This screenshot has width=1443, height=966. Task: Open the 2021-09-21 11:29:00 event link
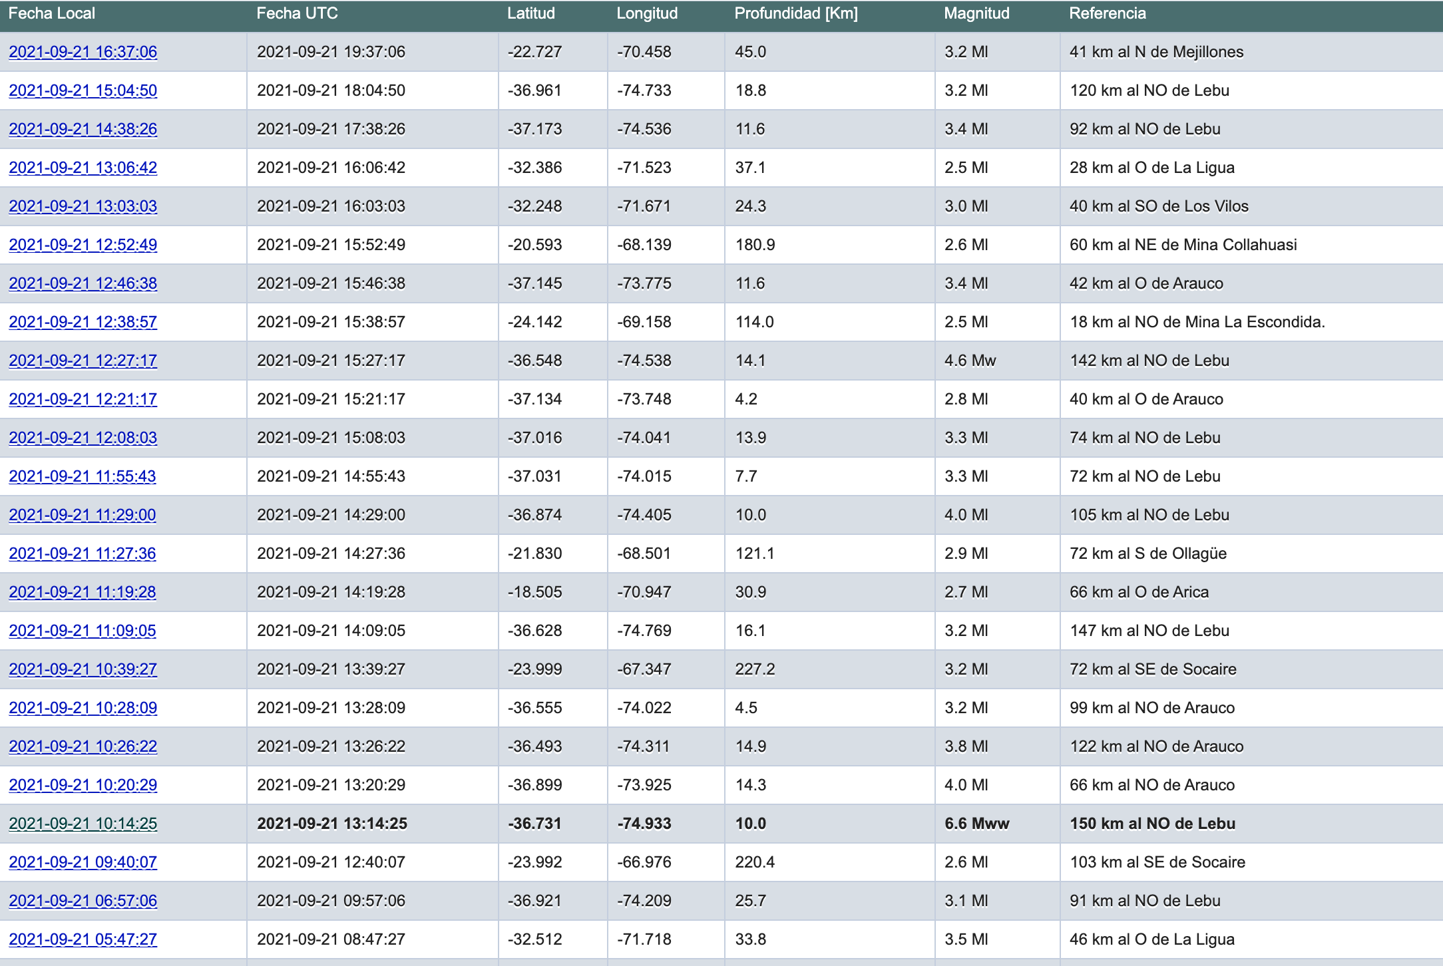[x=83, y=515]
